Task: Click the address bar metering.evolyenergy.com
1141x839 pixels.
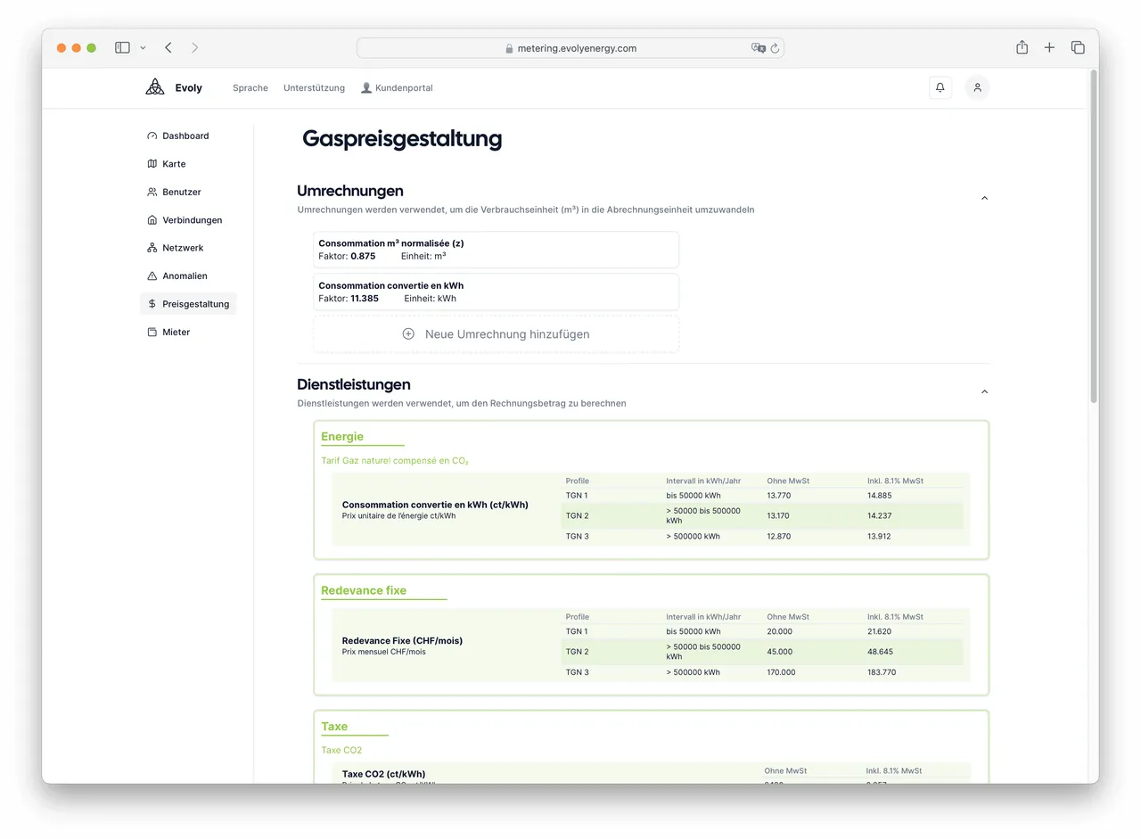Action: (570, 48)
